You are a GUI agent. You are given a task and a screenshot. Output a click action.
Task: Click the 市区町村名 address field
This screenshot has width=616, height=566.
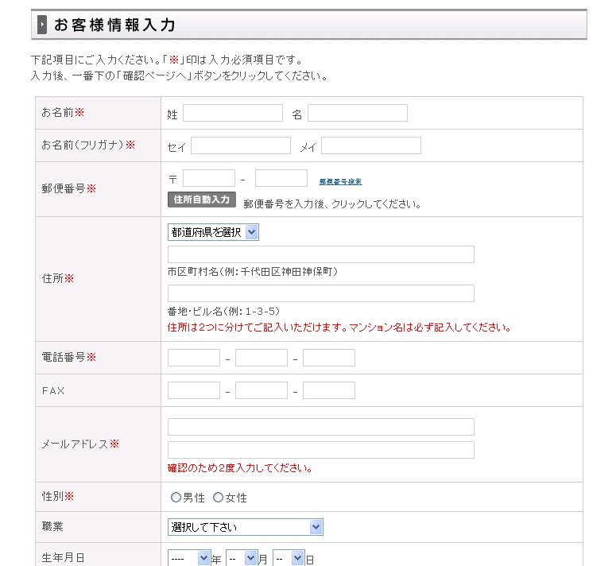click(320, 254)
